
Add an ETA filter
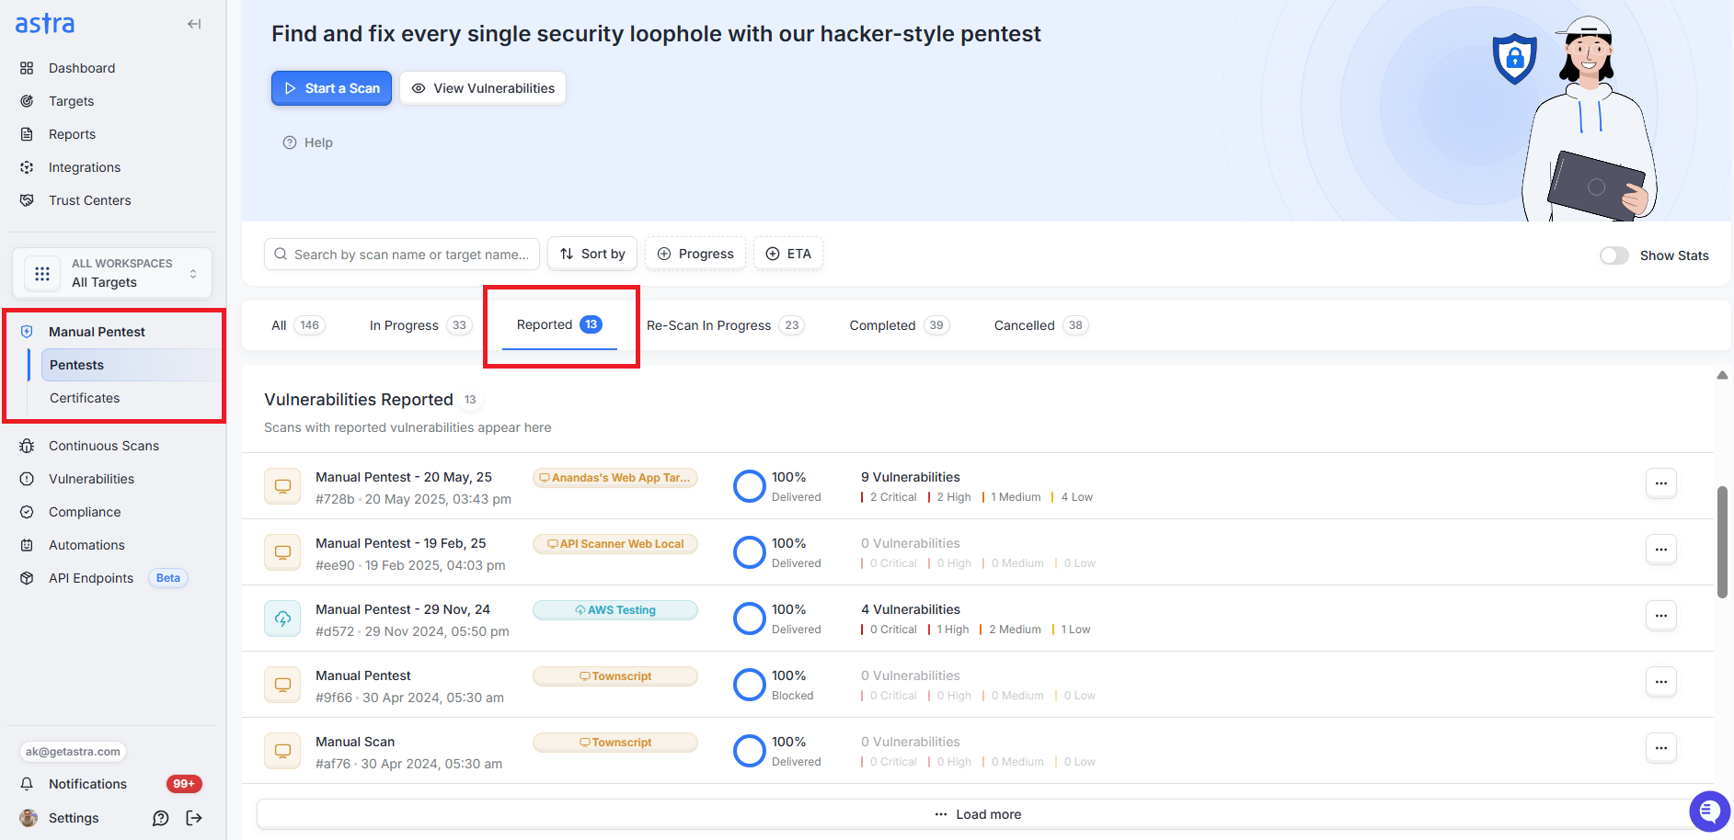click(788, 254)
